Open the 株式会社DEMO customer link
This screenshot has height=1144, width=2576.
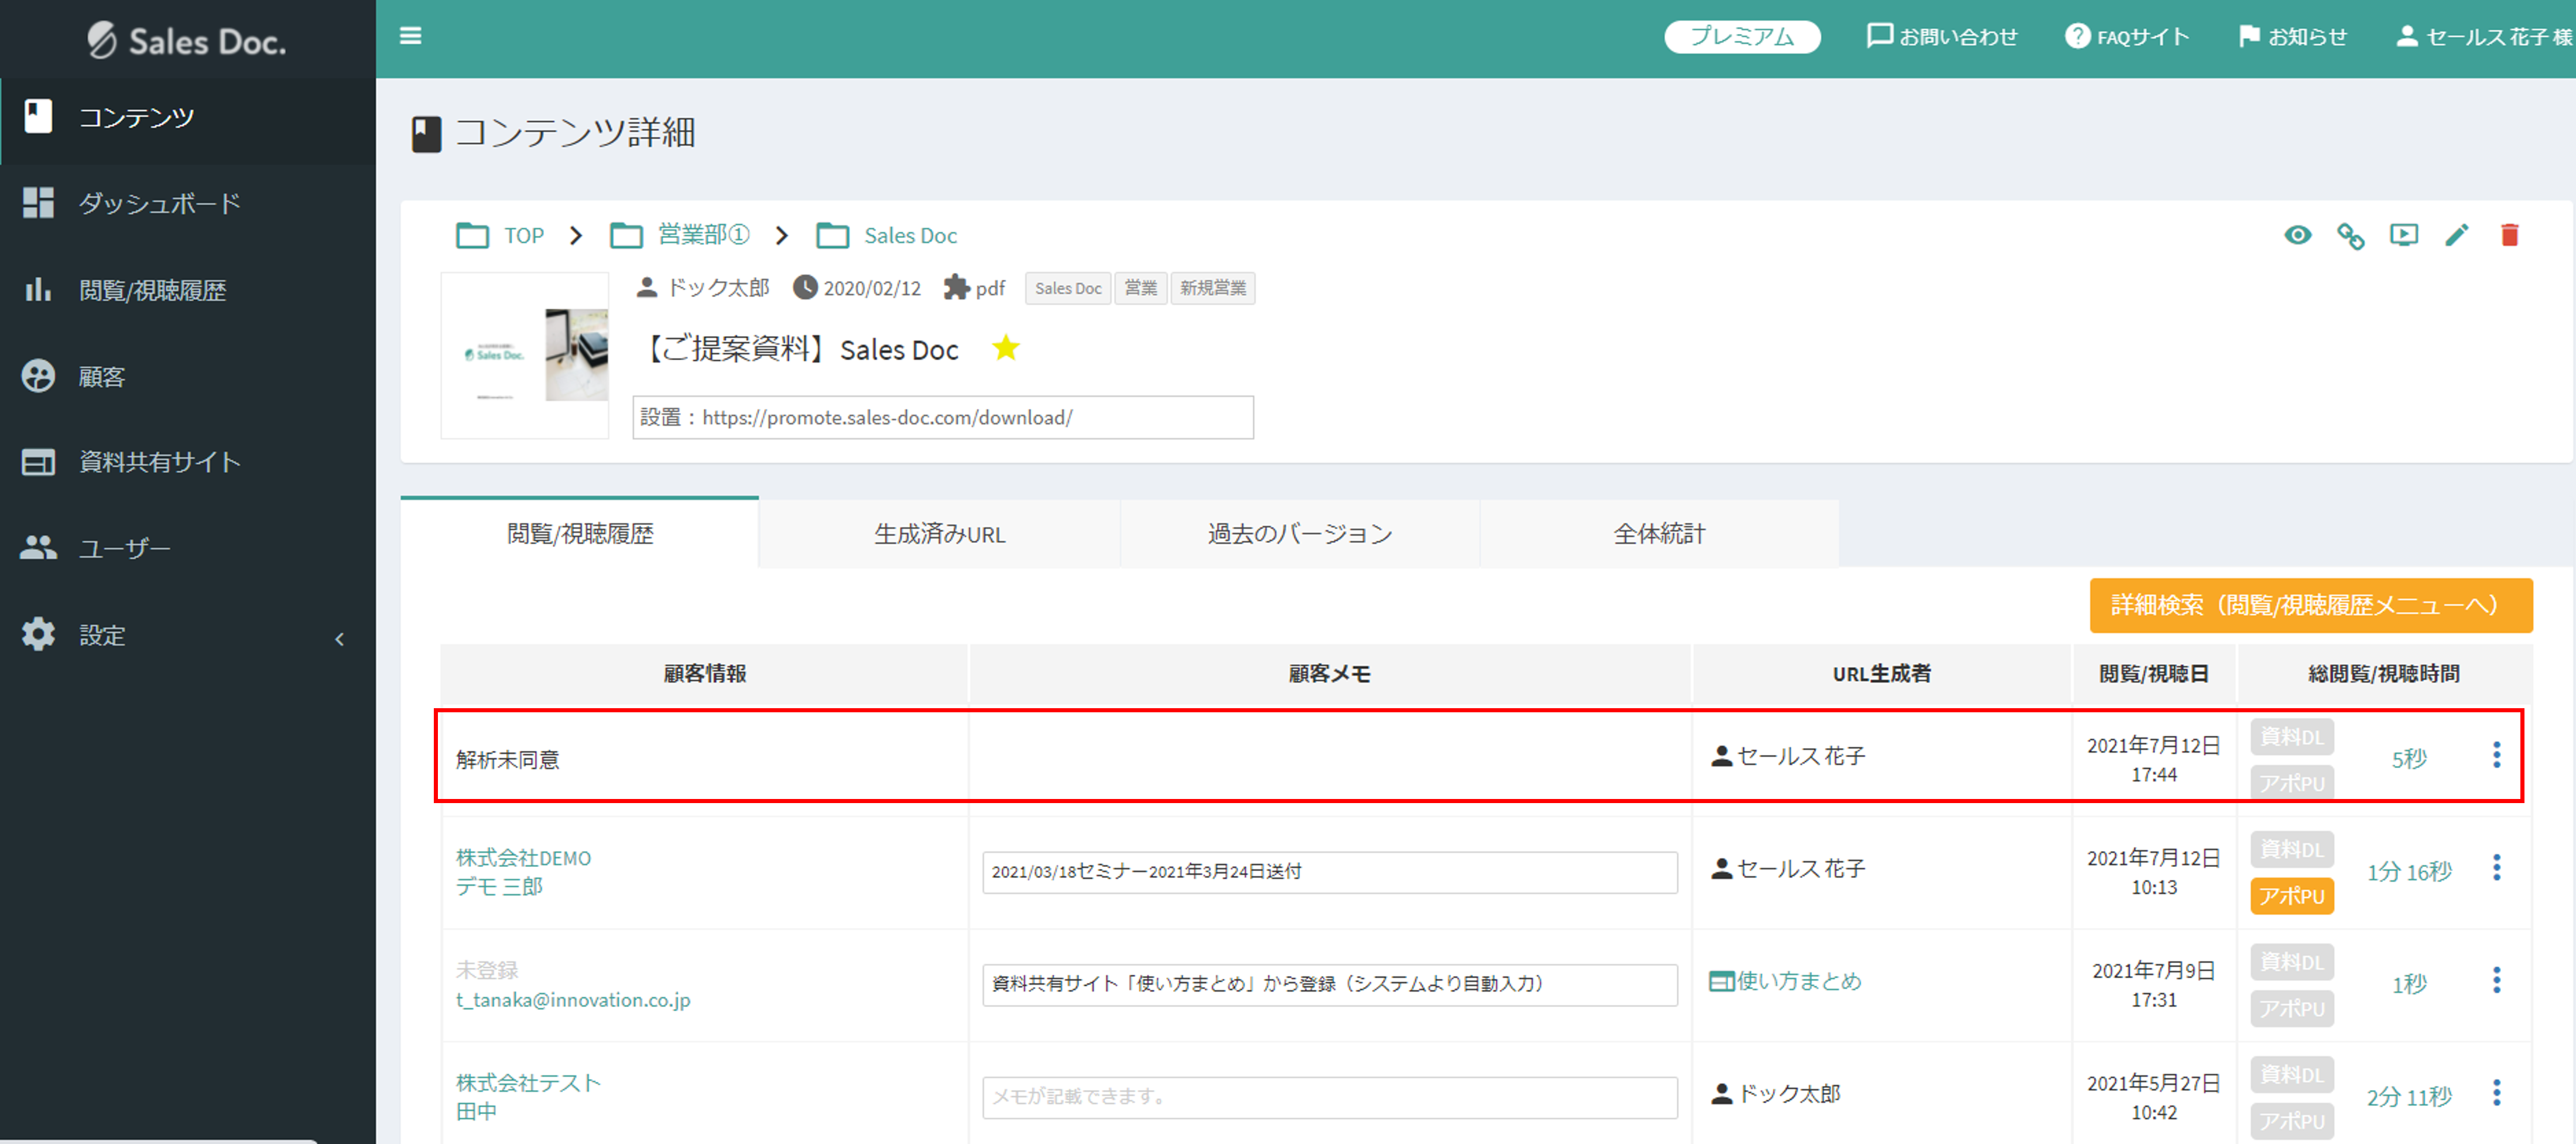(523, 858)
